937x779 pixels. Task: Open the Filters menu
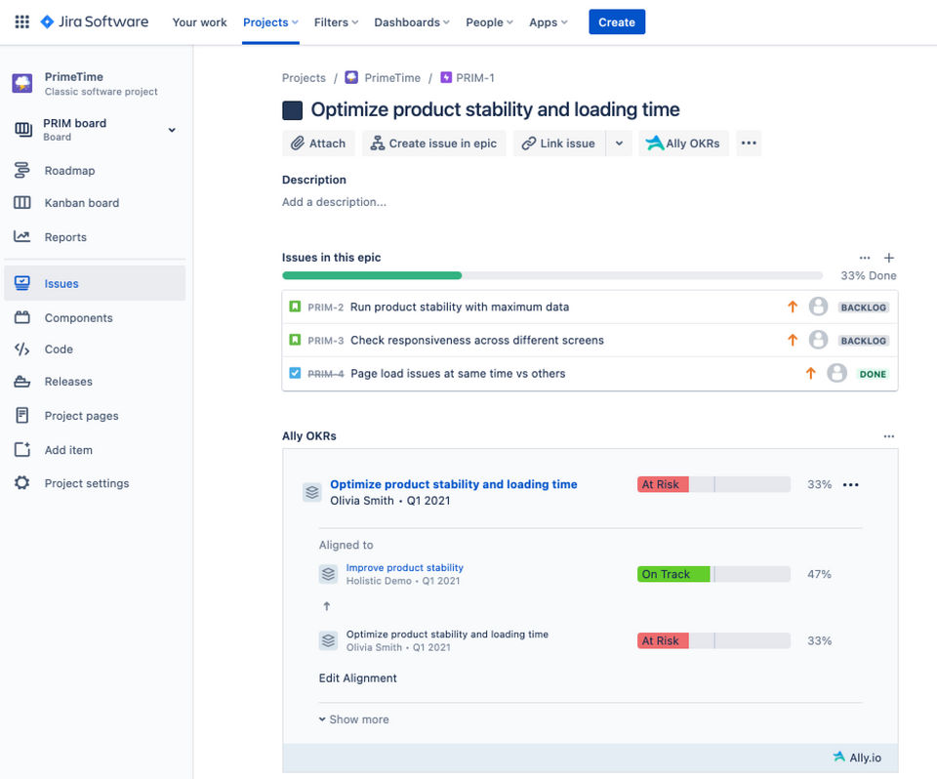336,22
